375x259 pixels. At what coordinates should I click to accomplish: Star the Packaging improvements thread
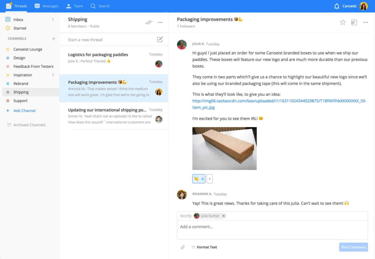click(x=343, y=22)
